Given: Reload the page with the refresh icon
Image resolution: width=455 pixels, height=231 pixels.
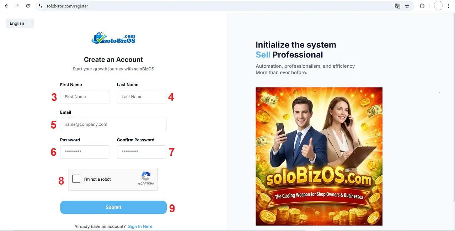Looking at the screenshot, I should (28, 6).
